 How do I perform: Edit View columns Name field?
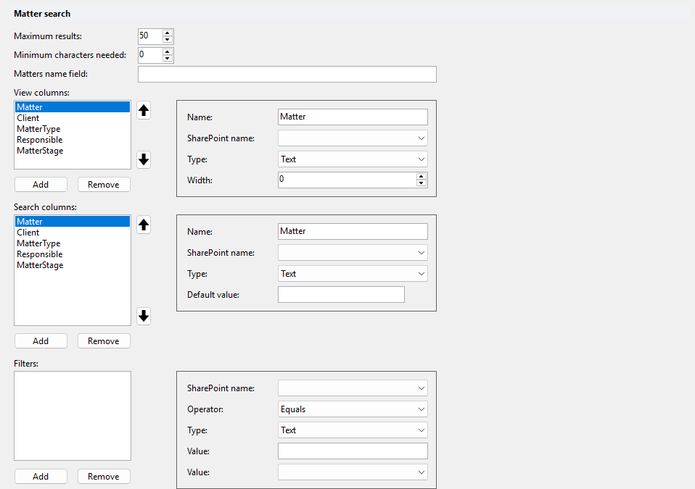[353, 117]
